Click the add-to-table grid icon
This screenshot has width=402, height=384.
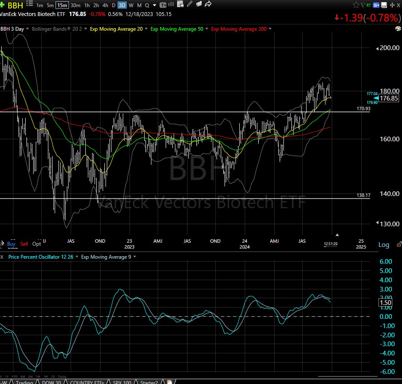[x=180, y=4]
